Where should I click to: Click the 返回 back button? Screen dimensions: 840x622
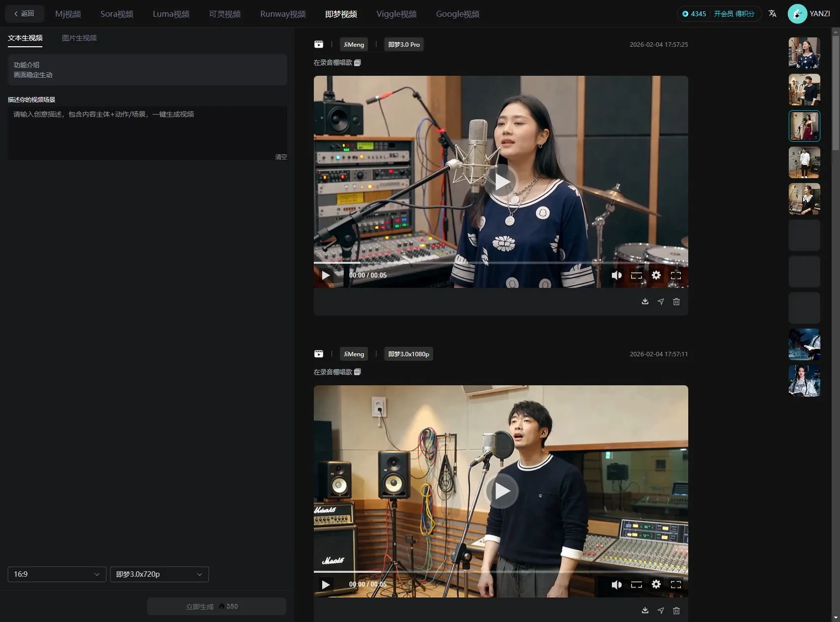pos(25,14)
